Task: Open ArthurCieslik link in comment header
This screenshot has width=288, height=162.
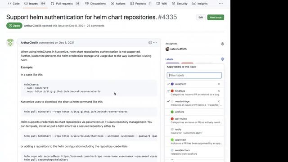Action: [29, 43]
